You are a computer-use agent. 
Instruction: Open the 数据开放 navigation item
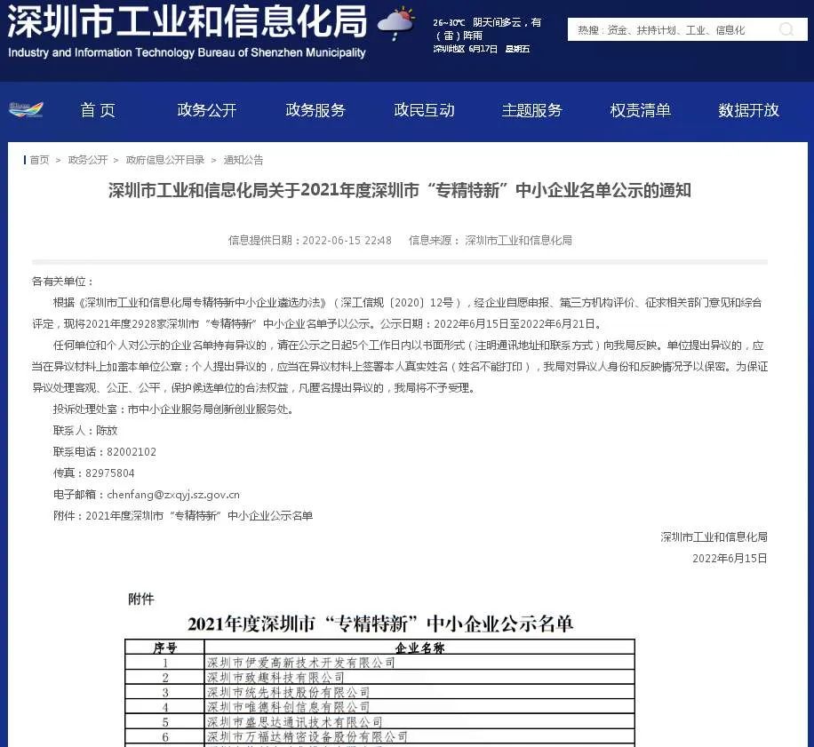[x=748, y=110]
